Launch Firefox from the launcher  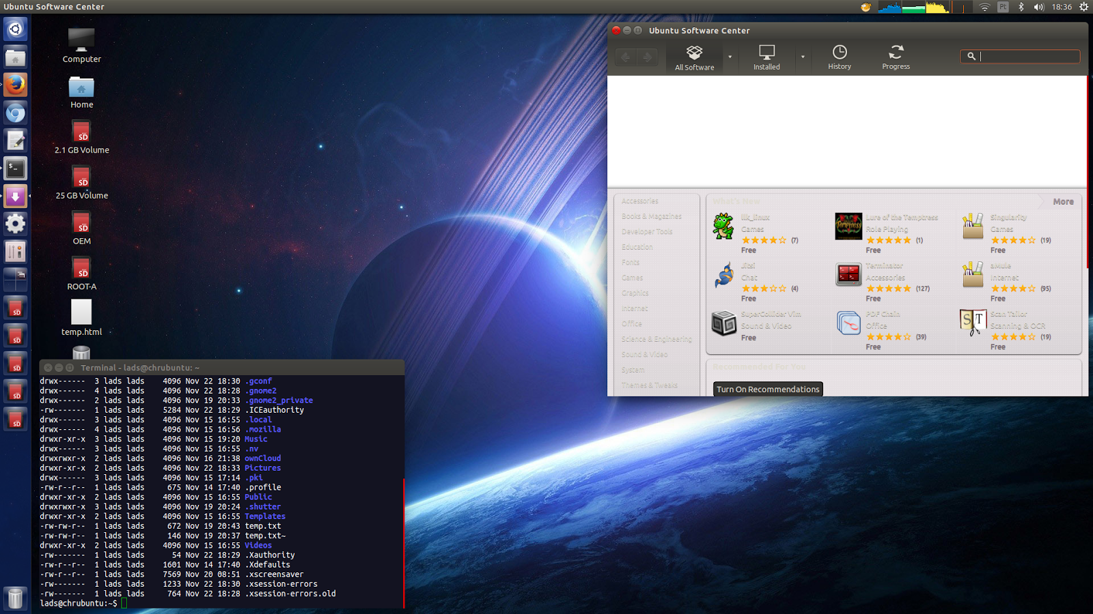point(15,85)
